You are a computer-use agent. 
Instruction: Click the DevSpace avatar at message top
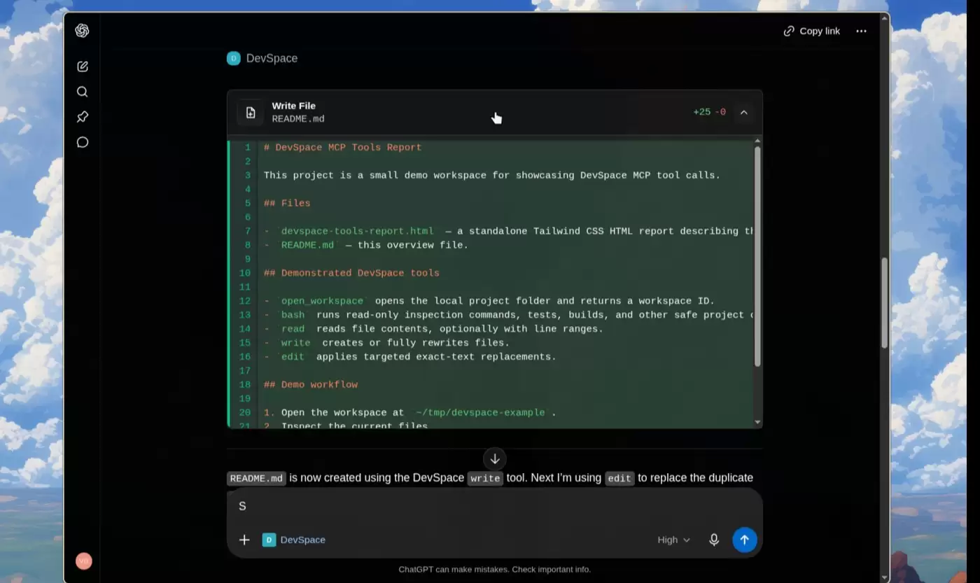234,58
